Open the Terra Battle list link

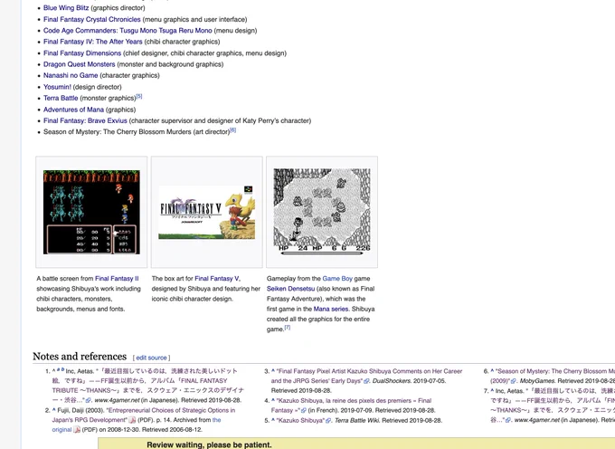pyautogui.click(x=61, y=98)
